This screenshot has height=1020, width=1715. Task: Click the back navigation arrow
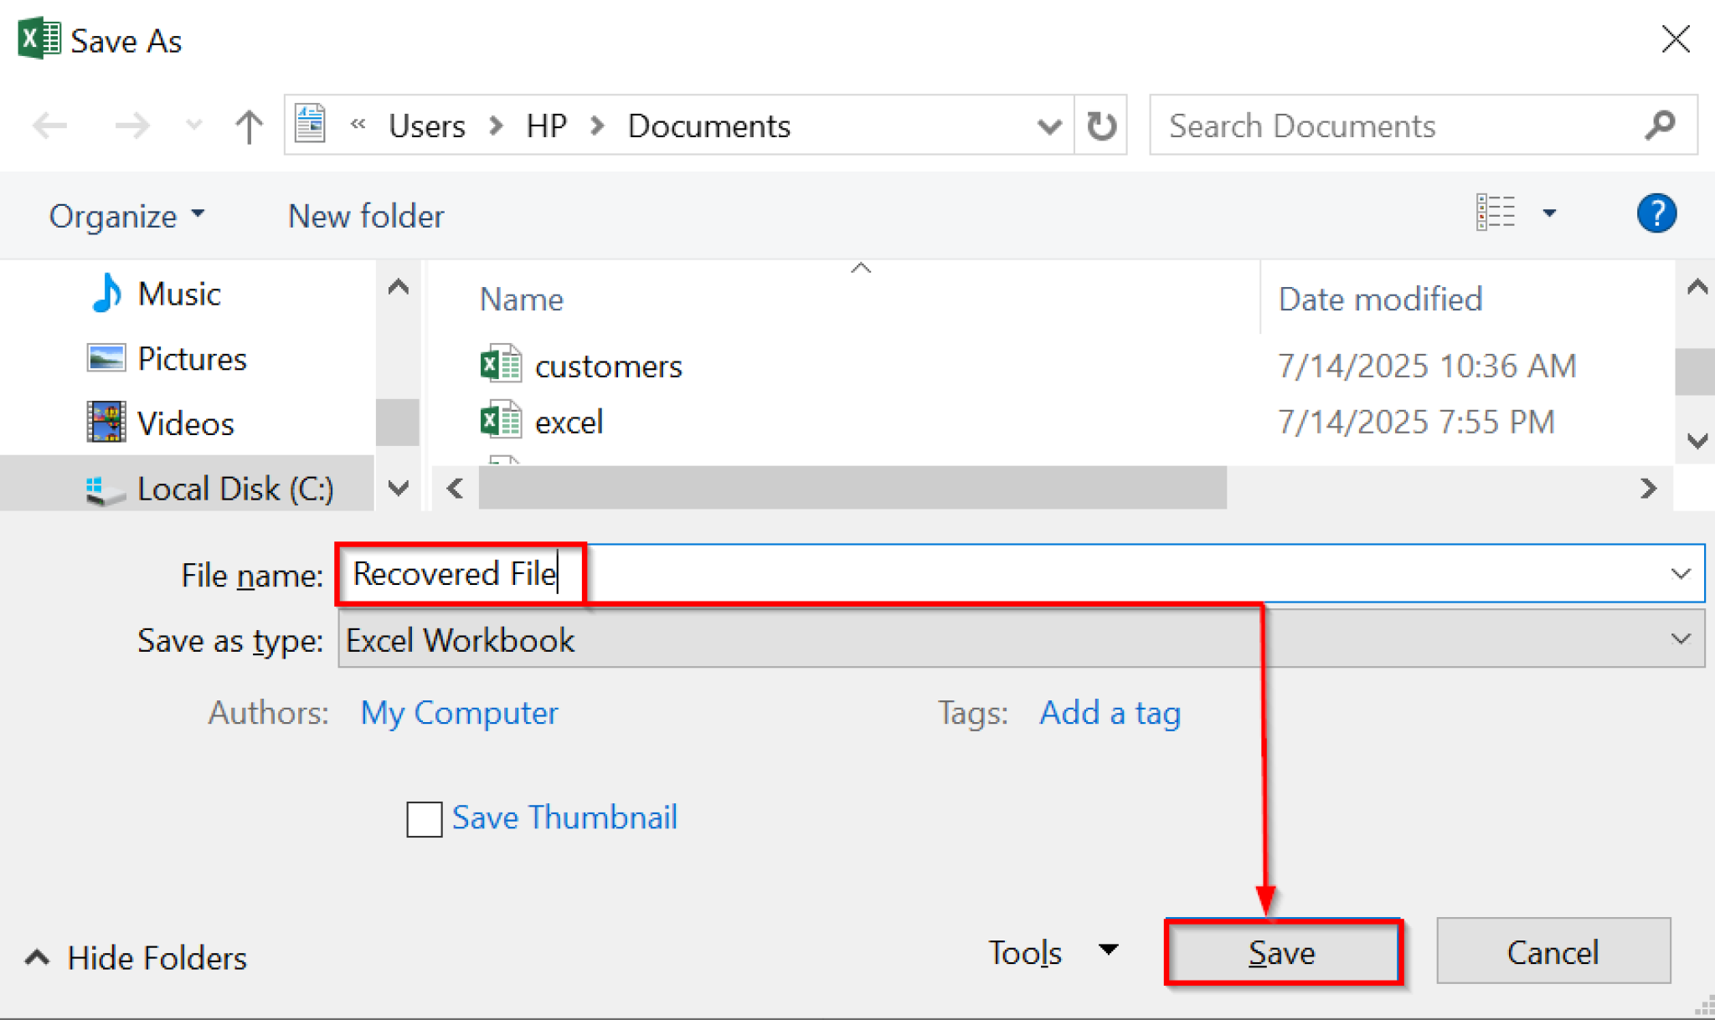(x=50, y=126)
